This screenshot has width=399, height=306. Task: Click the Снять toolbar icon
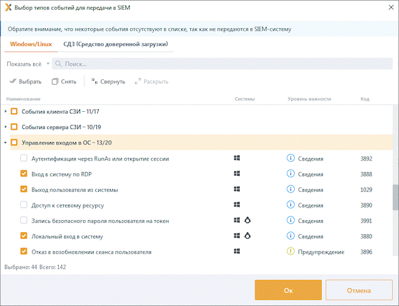click(x=55, y=82)
